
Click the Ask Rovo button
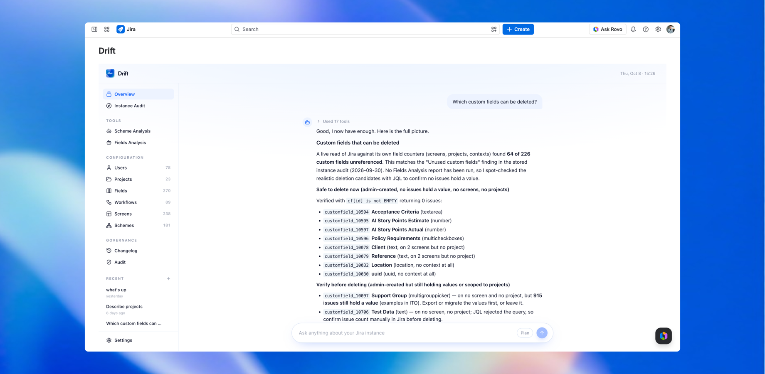[x=607, y=30]
